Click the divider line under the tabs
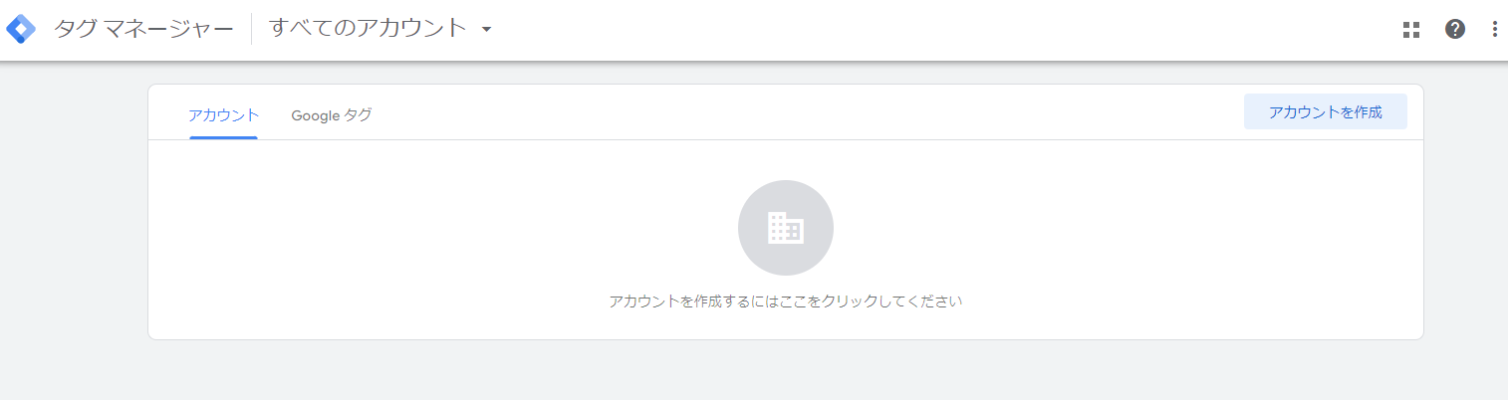The image size is (1508, 400). click(x=785, y=139)
